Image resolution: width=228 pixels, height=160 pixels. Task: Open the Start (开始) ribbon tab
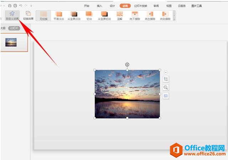coord(87,6)
